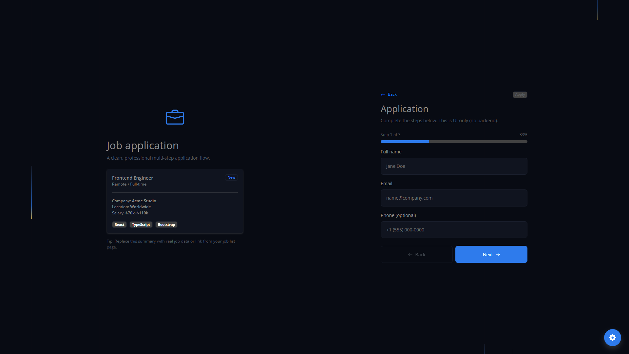Focus the Email input field
This screenshot has height=354, width=629.
click(454, 198)
